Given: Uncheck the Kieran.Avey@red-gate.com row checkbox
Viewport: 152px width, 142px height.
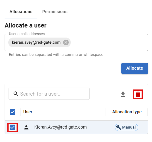Looking at the screenshot, I should click(13, 127).
